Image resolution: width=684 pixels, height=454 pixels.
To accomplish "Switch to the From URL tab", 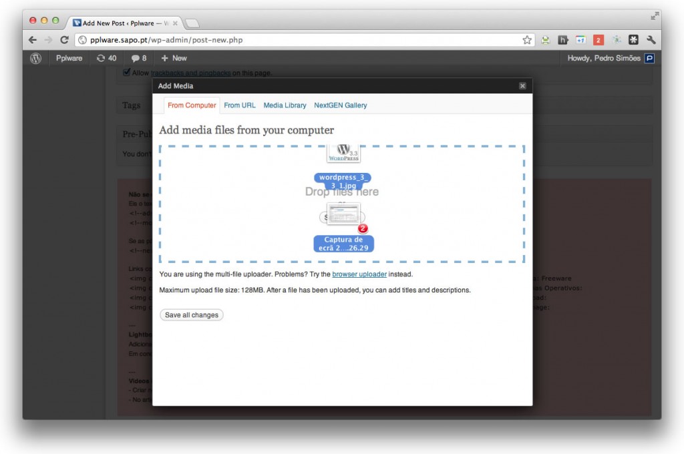I will tap(240, 105).
